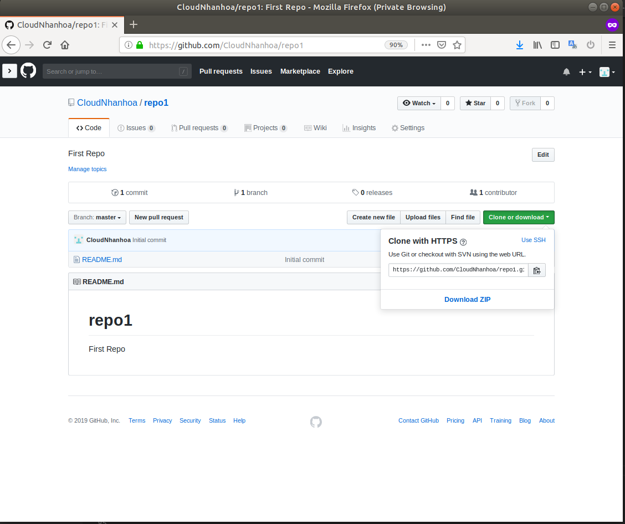Click the translate extension icon

click(572, 45)
